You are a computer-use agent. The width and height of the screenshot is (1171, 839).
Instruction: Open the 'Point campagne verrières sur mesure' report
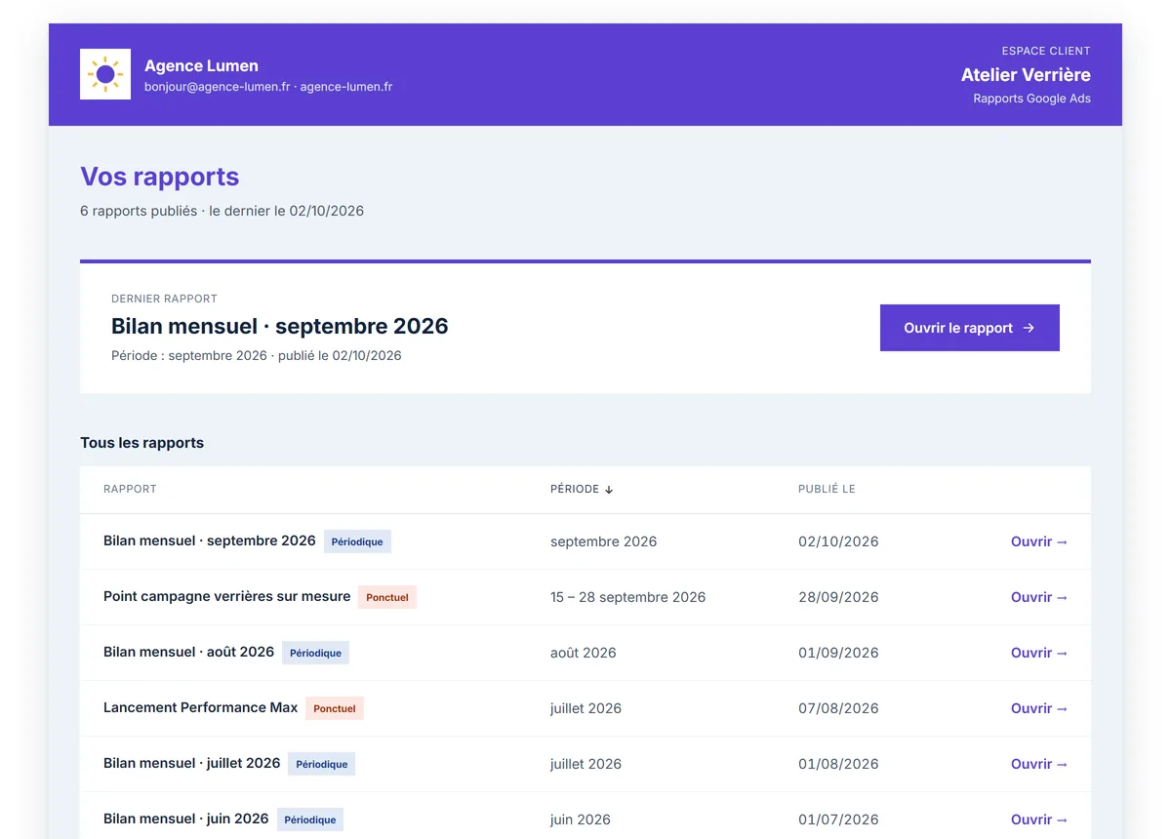coord(1039,597)
